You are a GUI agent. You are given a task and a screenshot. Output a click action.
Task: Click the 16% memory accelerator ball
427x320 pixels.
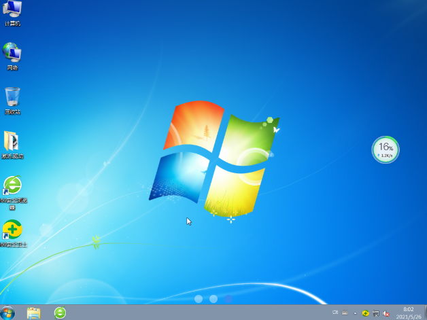click(x=386, y=149)
